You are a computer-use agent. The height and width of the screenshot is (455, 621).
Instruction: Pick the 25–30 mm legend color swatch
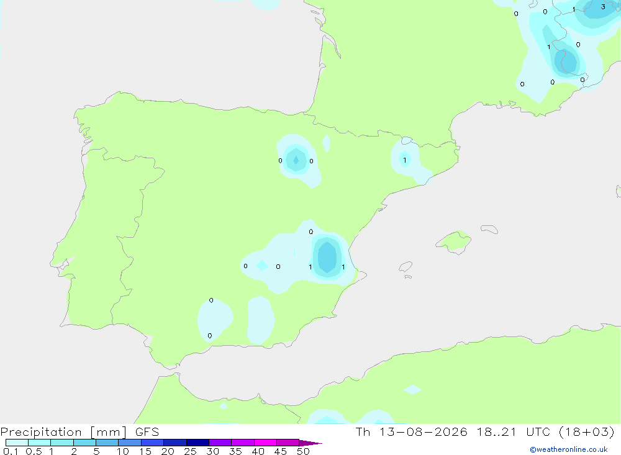click(x=197, y=443)
